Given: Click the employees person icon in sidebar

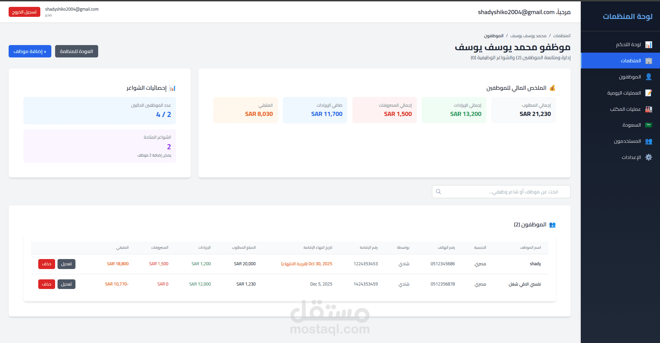Looking at the screenshot, I should (x=649, y=77).
